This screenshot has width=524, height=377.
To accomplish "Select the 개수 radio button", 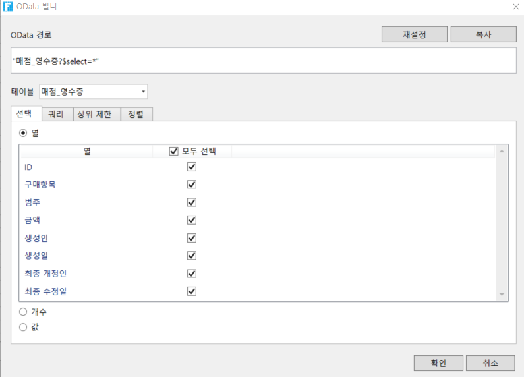I will (23, 312).
